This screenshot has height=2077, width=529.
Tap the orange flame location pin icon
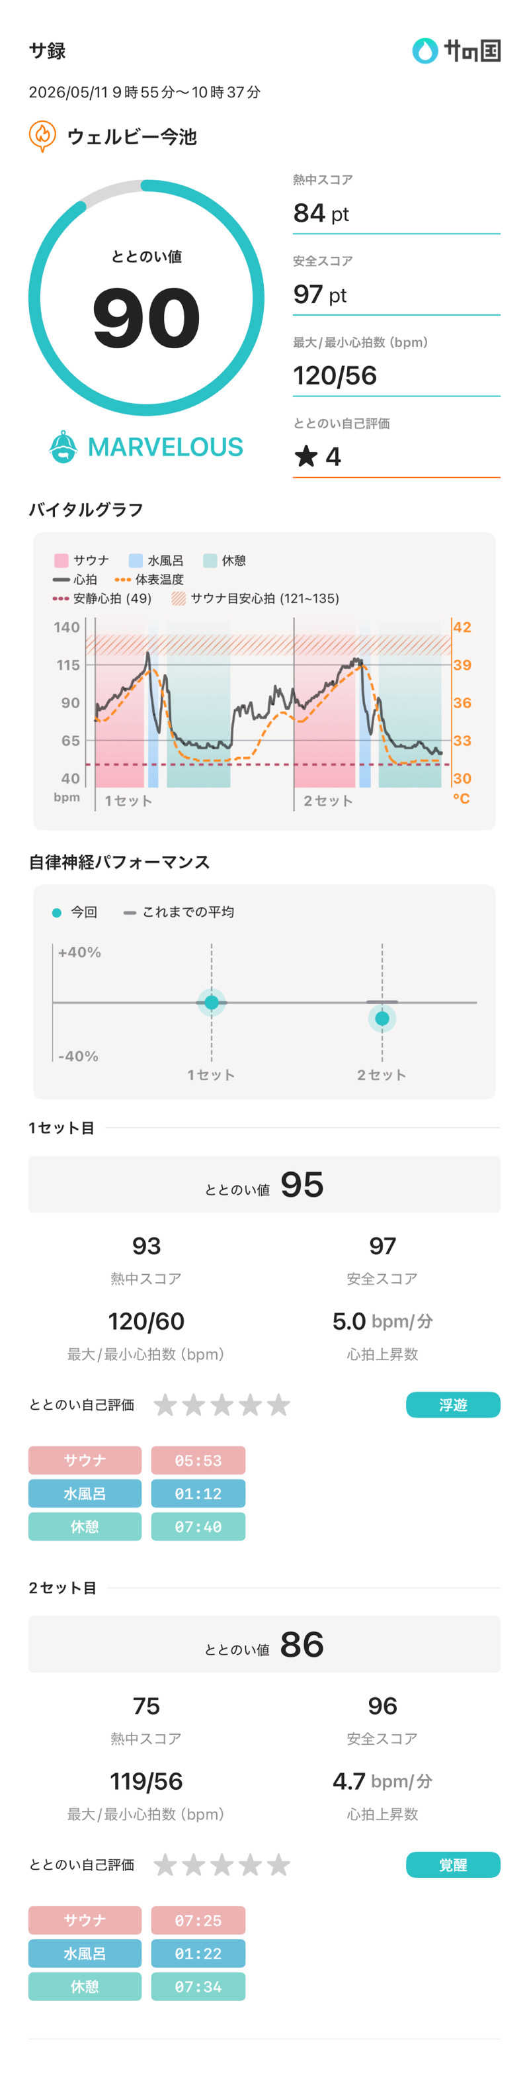42,136
